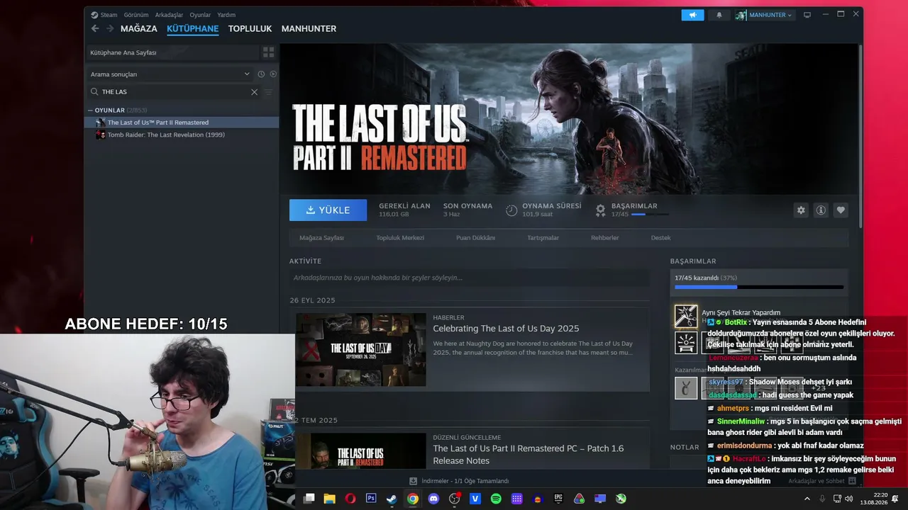The height and width of the screenshot is (510, 908).
Task: Open Patch 1.6 Release Notes article
Action: click(528, 454)
